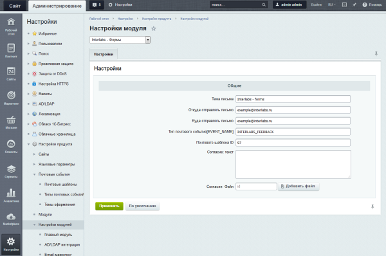Collapse the Почтовые события tree node
Image resolution: width=386 pixels, height=256 pixels.
[x=34, y=174]
